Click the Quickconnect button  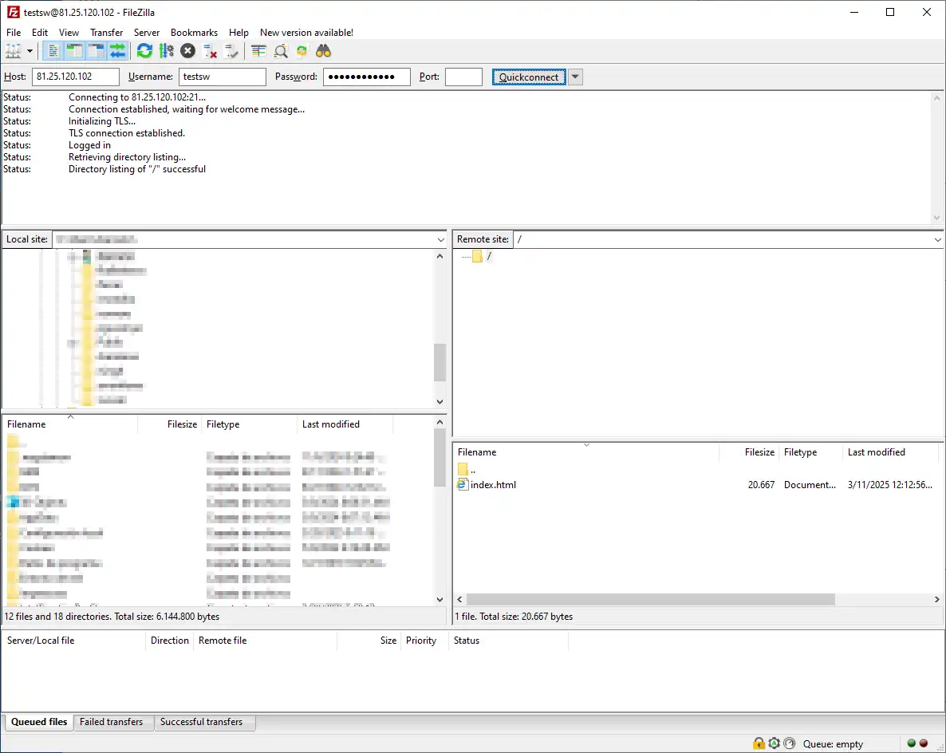click(529, 77)
